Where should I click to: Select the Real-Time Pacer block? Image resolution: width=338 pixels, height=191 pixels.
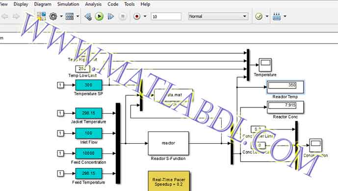click(169, 181)
